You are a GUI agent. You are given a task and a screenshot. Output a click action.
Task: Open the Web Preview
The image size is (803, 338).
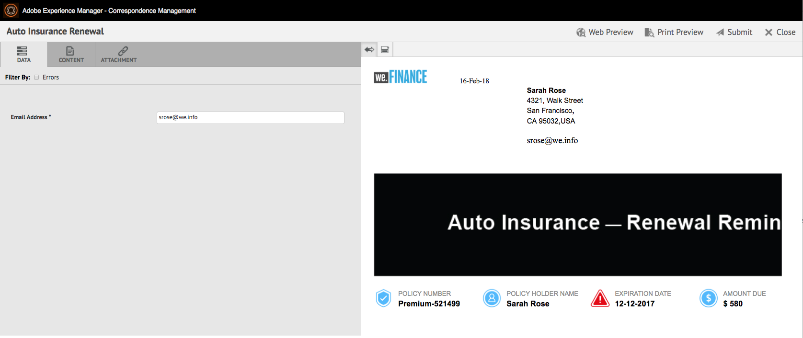[605, 32]
